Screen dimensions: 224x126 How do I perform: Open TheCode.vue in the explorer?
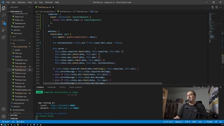point(20,66)
